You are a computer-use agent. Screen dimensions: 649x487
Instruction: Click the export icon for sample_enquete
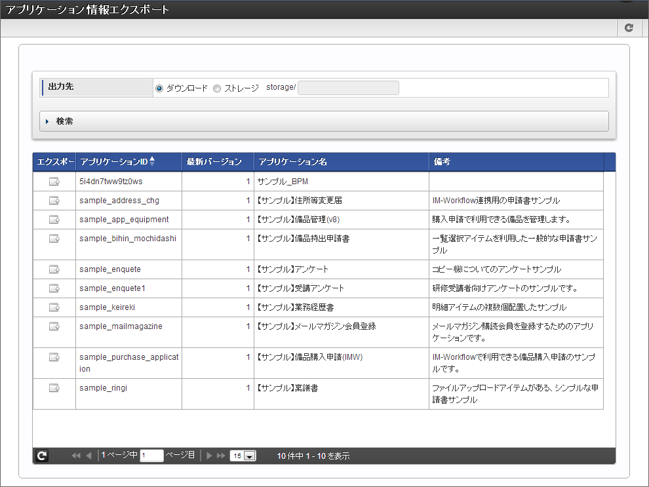point(54,269)
